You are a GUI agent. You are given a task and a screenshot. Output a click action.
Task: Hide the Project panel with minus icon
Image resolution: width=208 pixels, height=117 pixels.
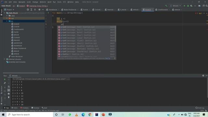click(x=43, y=10)
